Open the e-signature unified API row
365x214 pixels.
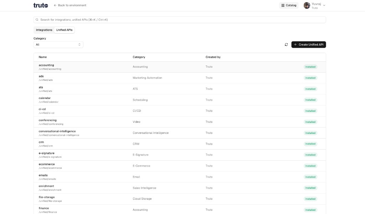tap(180, 155)
